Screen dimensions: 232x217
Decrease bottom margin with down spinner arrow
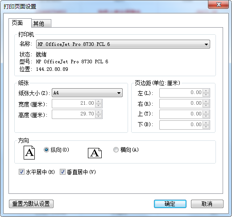[x=206, y=127]
